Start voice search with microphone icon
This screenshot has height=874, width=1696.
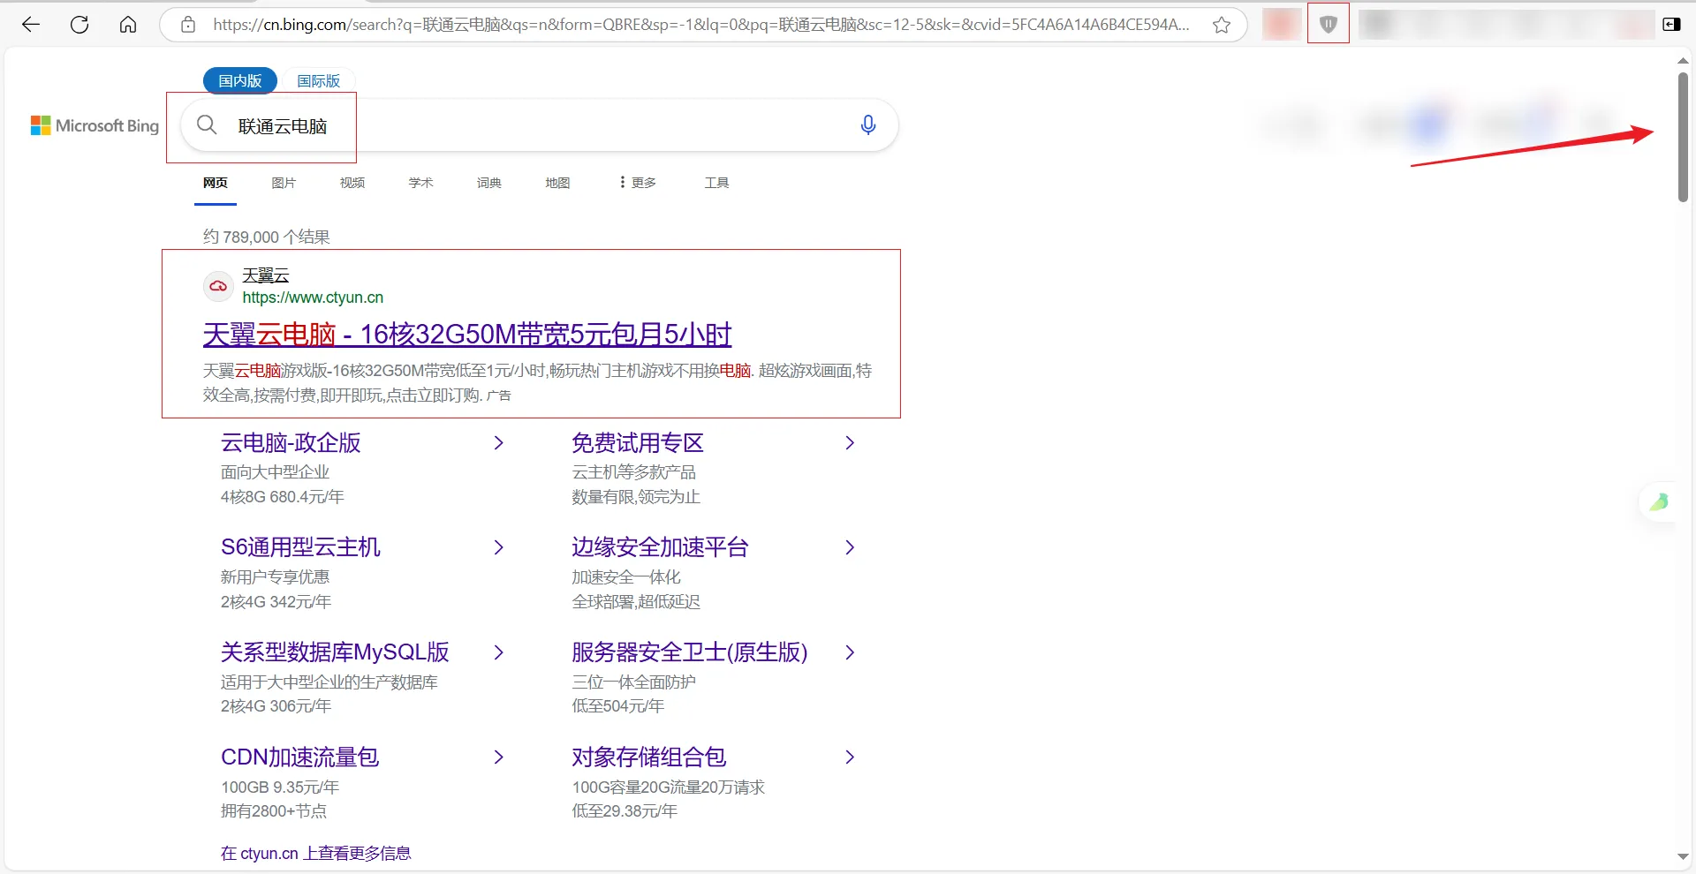pos(867,125)
